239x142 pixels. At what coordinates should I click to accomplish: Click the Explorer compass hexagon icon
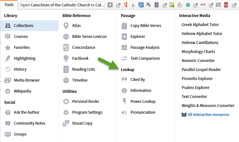(124, 37)
